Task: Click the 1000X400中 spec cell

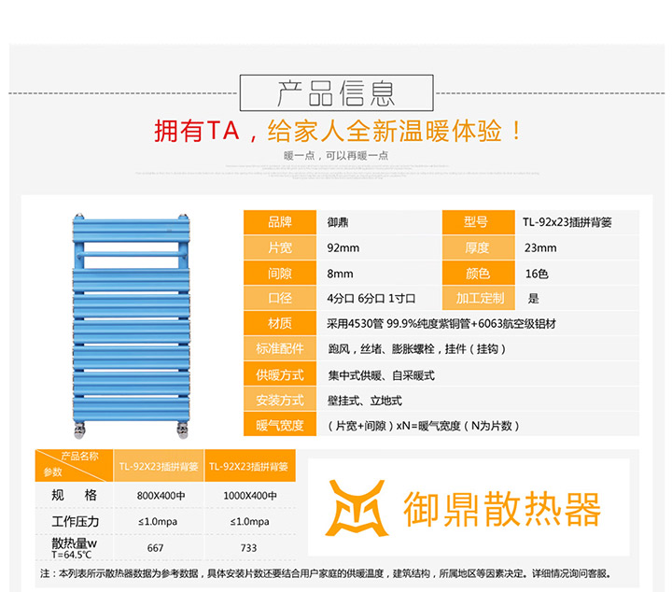Action: [250, 496]
